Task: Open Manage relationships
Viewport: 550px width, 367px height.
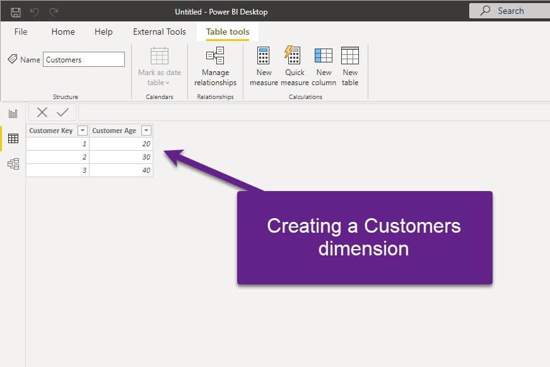Action: 215,67
